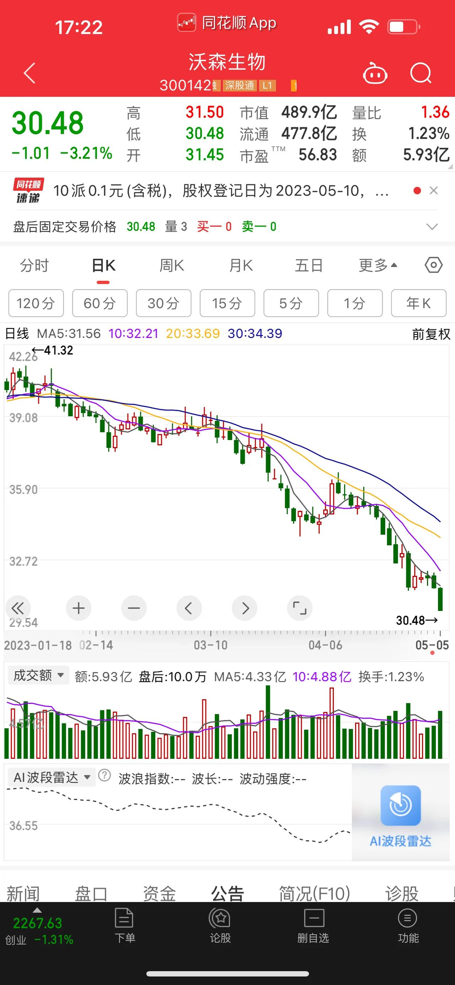Jump to earliest chart data double-arrow
The width and height of the screenshot is (455, 985).
[x=17, y=608]
